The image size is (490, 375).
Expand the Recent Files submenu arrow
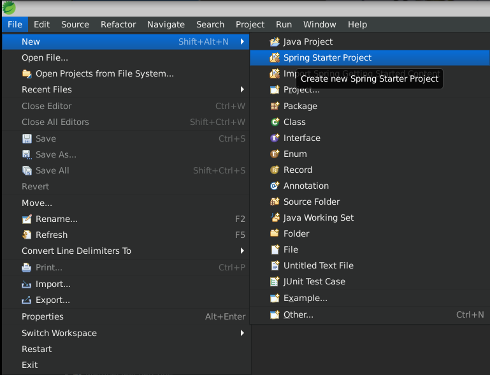coord(242,89)
